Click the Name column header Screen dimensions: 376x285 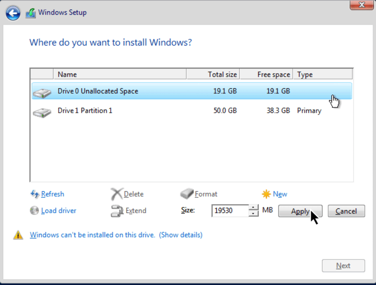pos(120,74)
